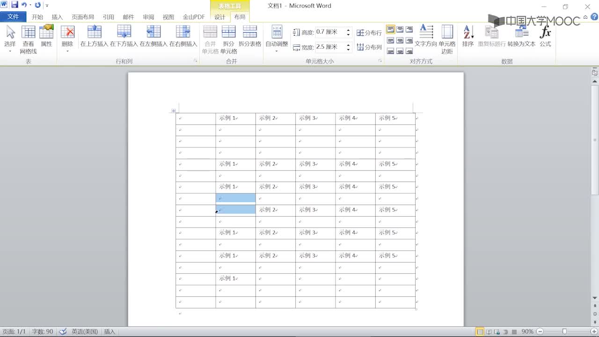The width and height of the screenshot is (599, 337).
Task: Minimize the ribbon with the caret arrow
Action: [586, 17]
